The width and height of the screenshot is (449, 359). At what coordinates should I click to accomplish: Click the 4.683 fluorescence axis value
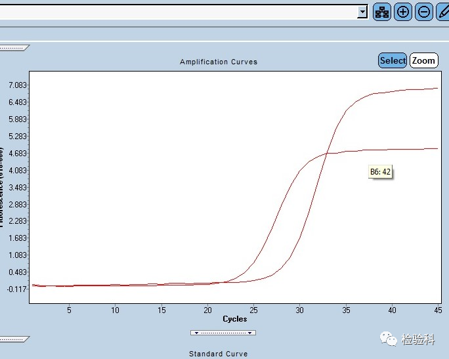pos(18,153)
